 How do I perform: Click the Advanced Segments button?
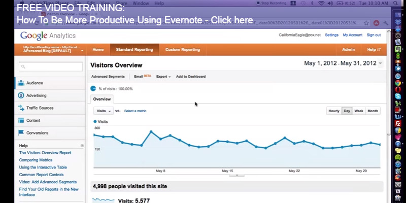(108, 77)
